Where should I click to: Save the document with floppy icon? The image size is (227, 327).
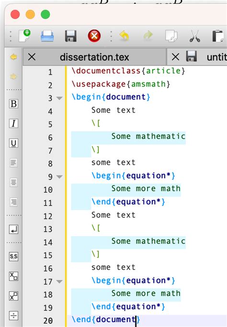pos(71,36)
